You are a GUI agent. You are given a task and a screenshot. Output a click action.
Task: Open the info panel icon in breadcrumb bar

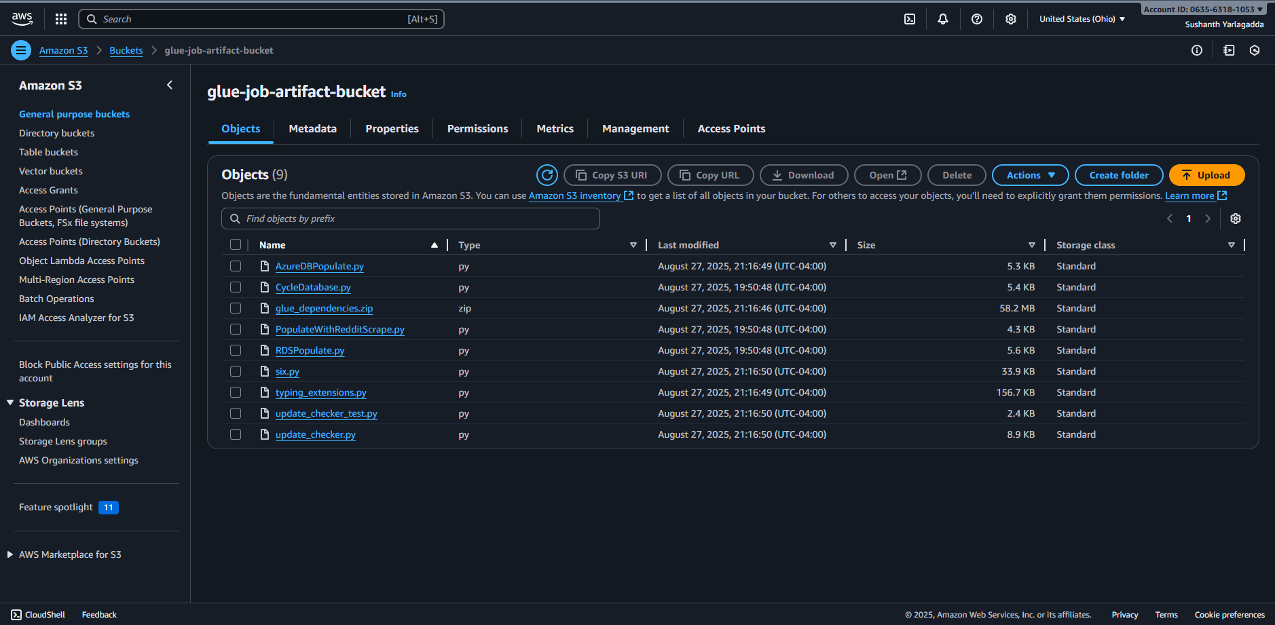pos(1197,50)
